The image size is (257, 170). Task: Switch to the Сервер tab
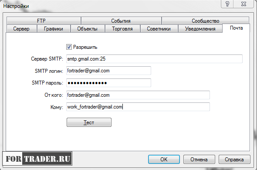(x=21, y=29)
